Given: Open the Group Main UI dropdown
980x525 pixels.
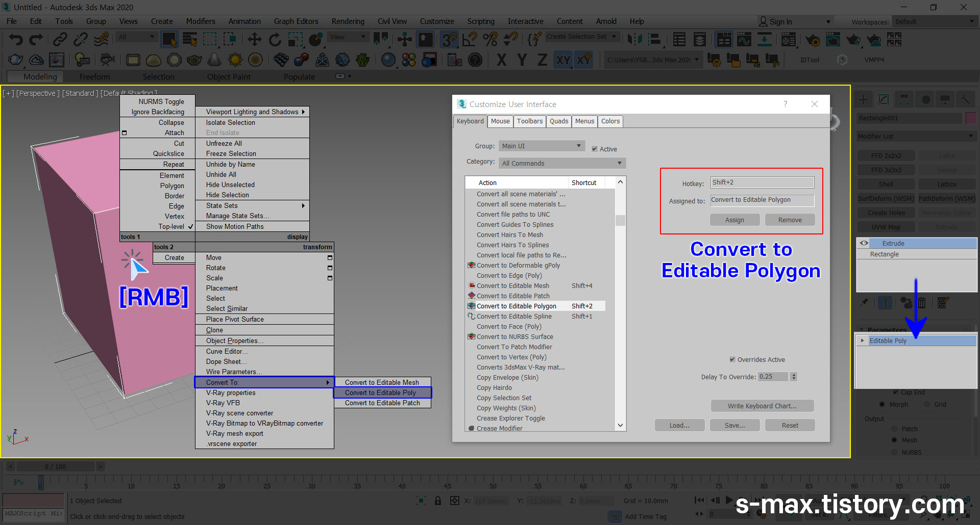Looking at the screenshot, I should (x=541, y=146).
